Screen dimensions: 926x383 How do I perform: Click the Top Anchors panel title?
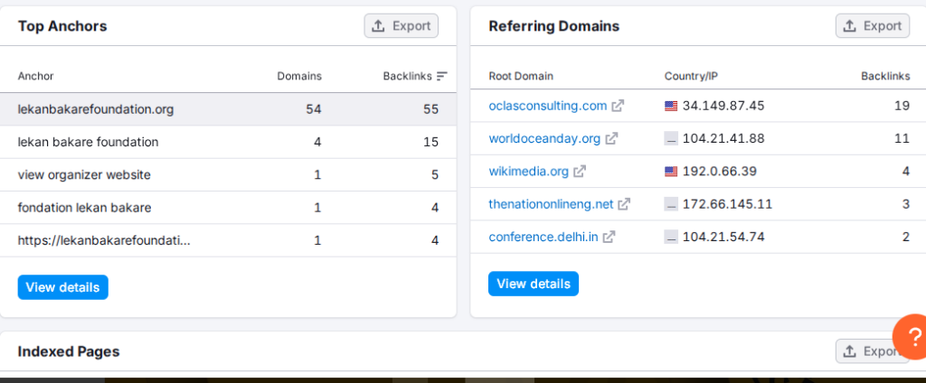pos(62,26)
